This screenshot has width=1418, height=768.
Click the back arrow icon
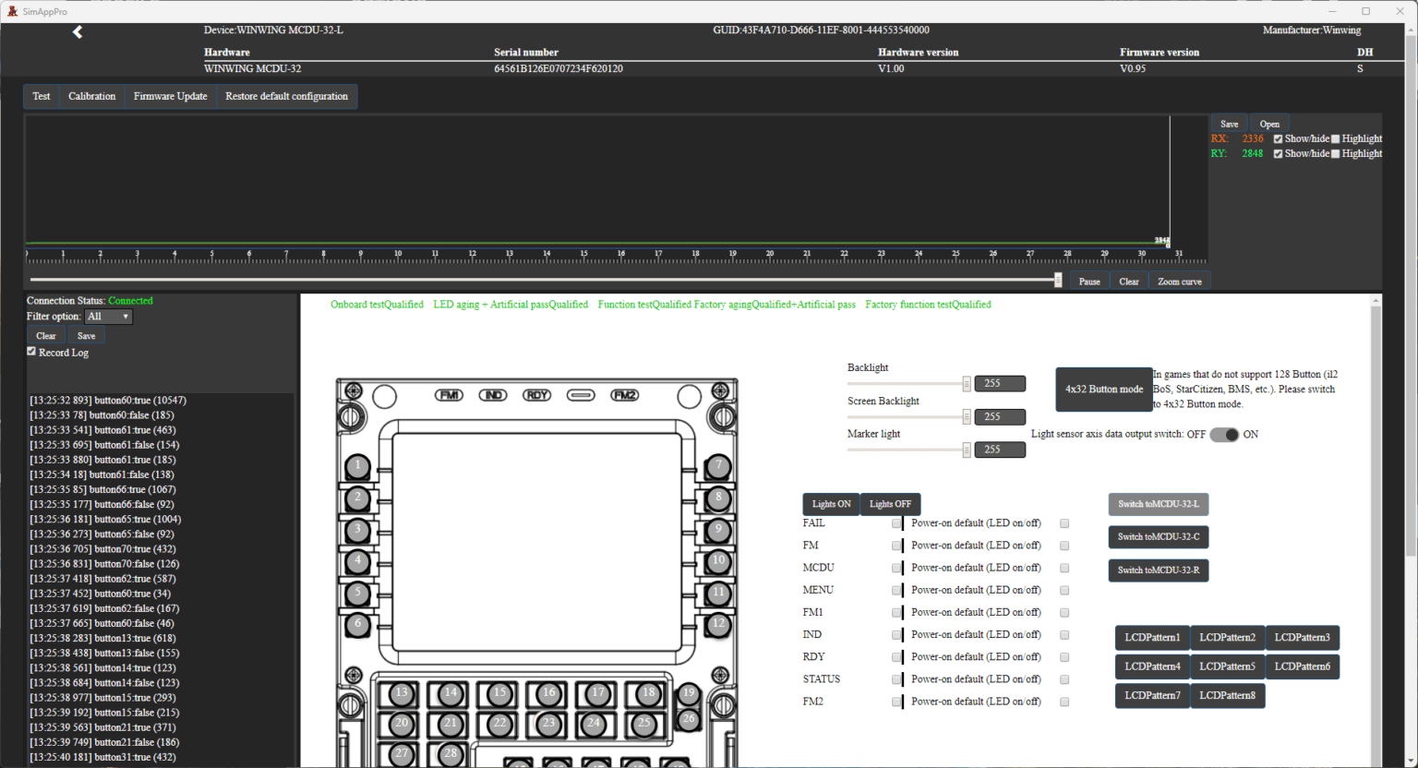click(78, 32)
